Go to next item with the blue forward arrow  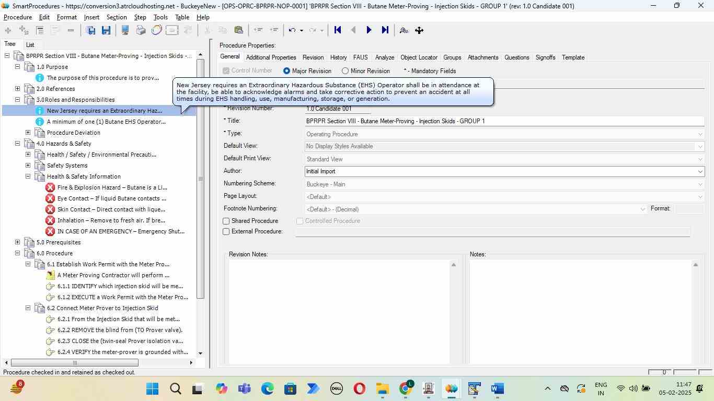click(x=369, y=30)
